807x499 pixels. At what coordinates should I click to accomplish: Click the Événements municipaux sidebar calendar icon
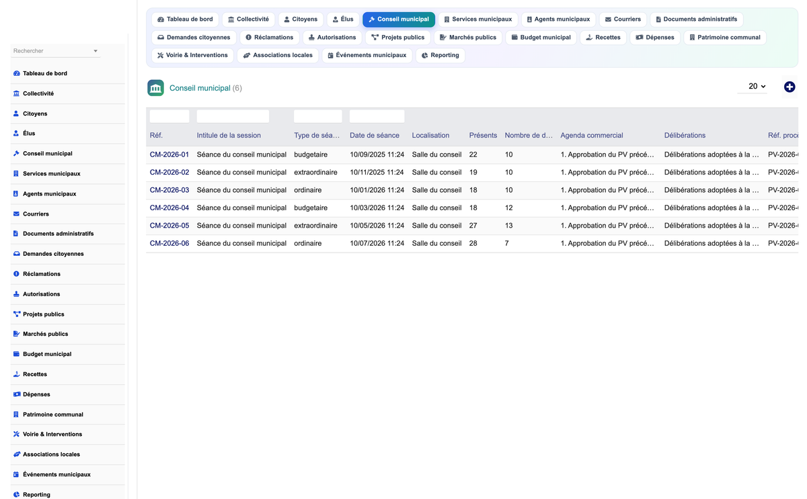click(16, 475)
